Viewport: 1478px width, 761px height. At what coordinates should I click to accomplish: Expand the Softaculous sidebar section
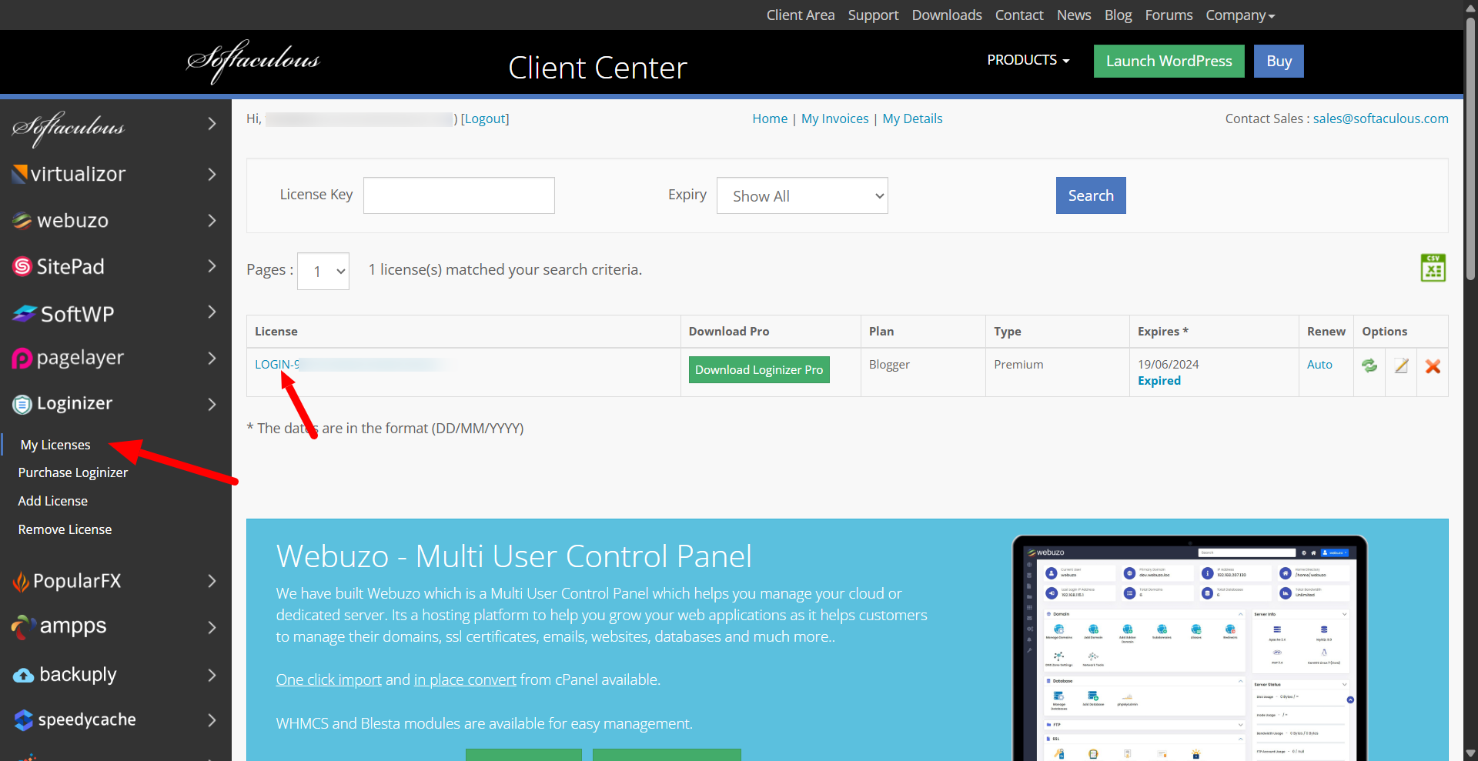(212, 124)
